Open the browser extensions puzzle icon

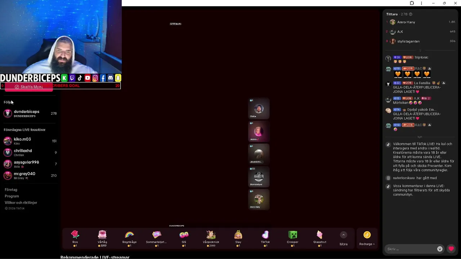click(412, 3)
